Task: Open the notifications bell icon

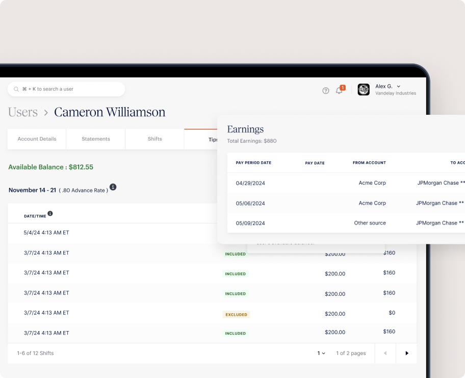Action: click(x=339, y=90)
